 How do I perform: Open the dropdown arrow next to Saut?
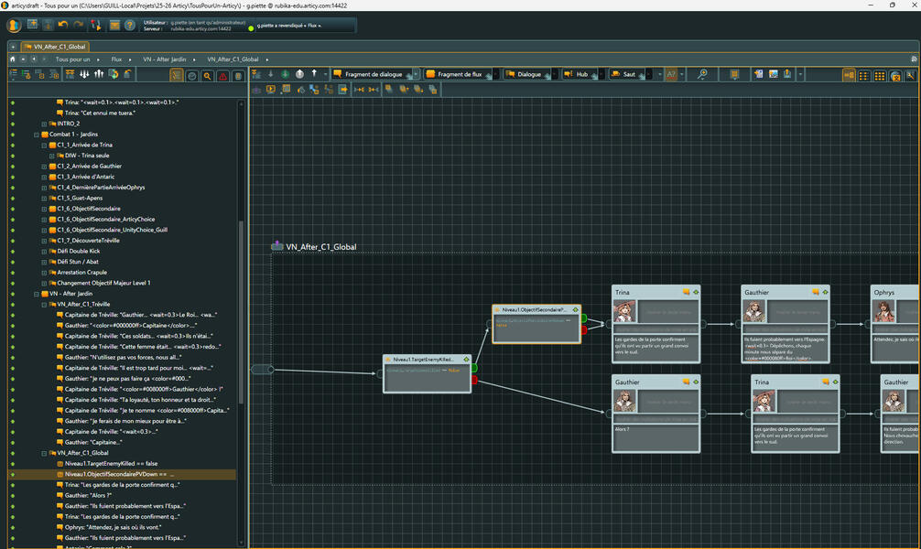click(x=659, y=75)
